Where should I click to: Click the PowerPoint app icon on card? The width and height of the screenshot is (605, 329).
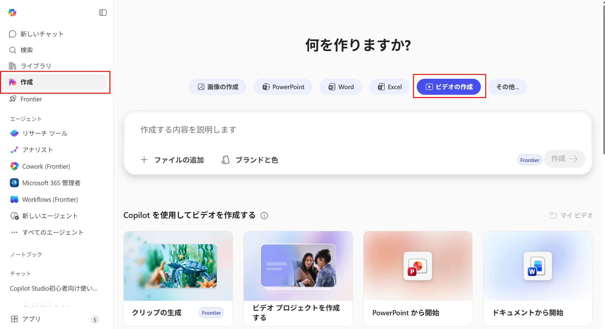click(x=418, y=266)
